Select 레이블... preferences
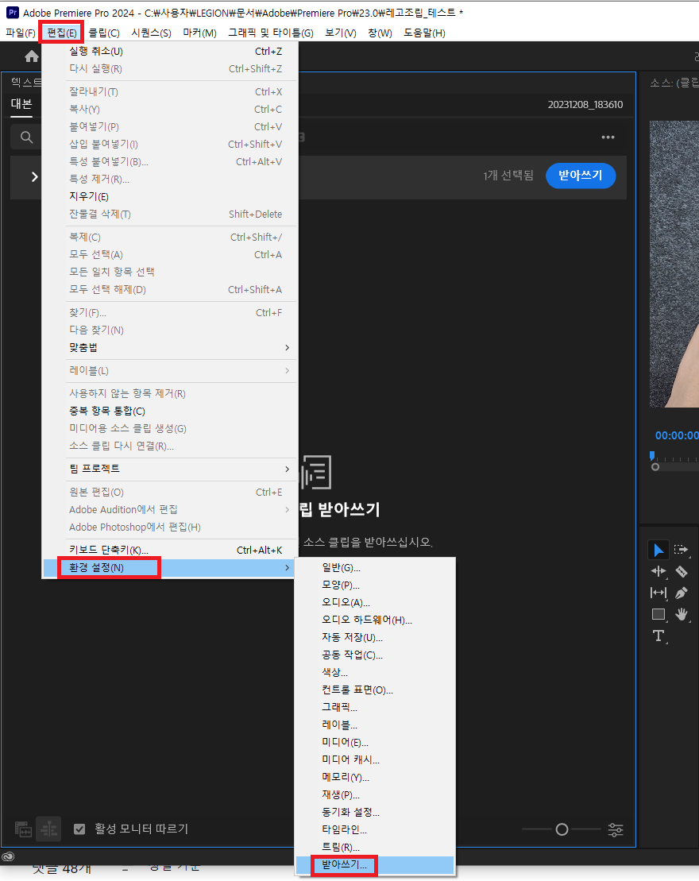Image resolution: width=699 pixels, height=881 pixels. click(x=375, y=725)
